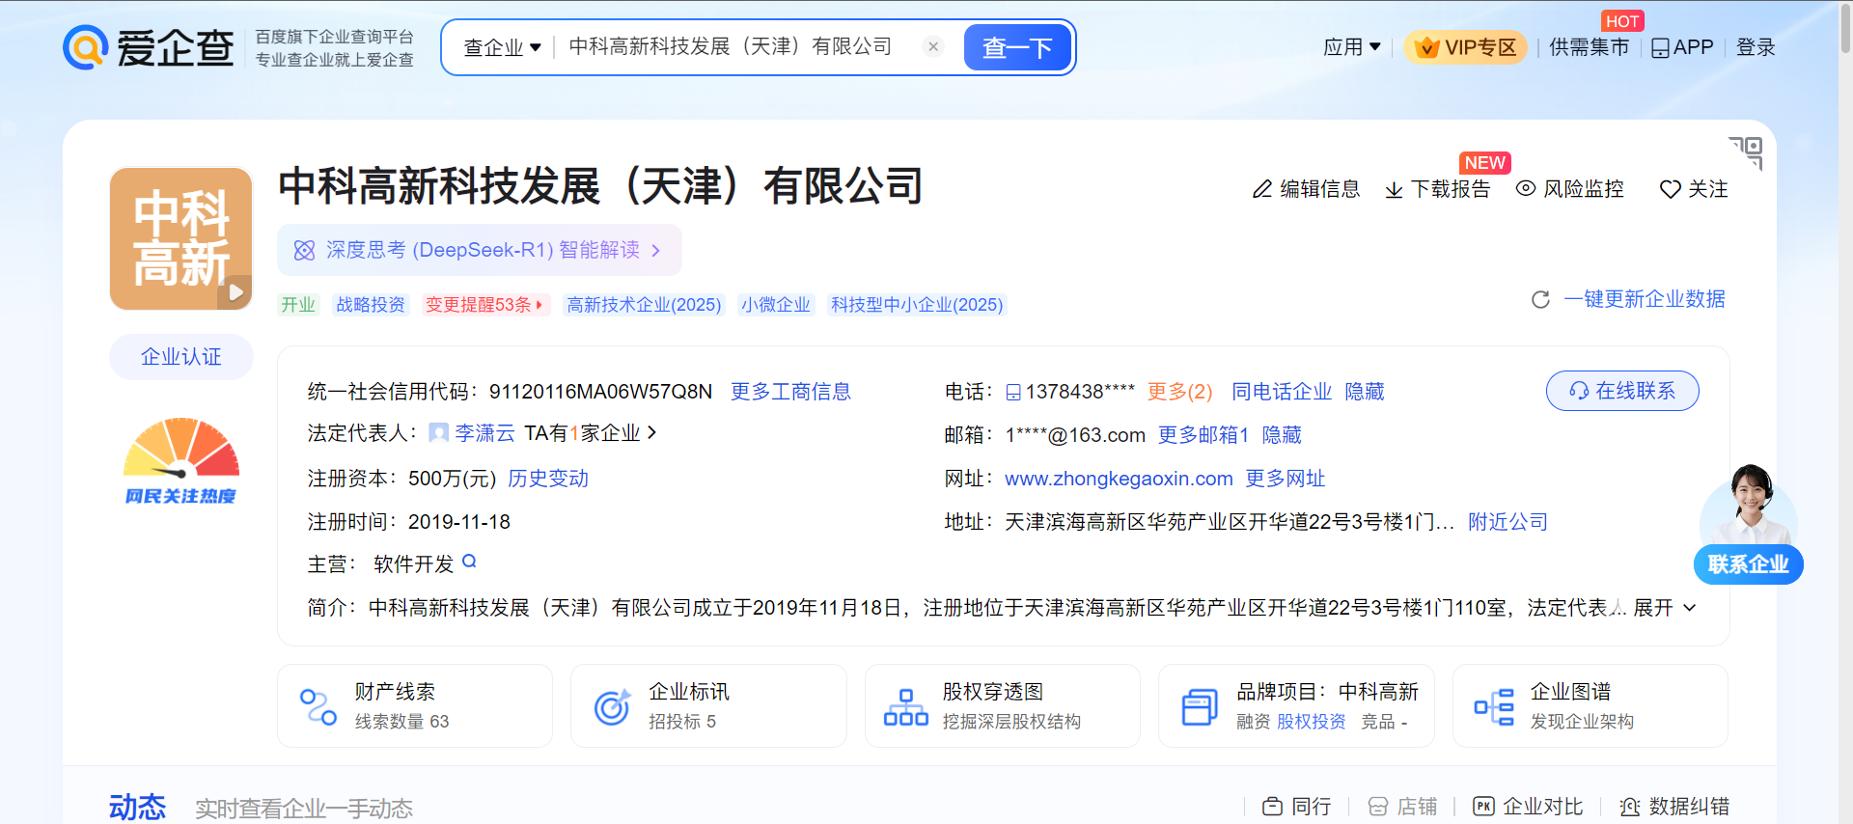Expand the 应用 applications menu
The height and width of the screenshot is (824, 1853).
click(1351, 46)
